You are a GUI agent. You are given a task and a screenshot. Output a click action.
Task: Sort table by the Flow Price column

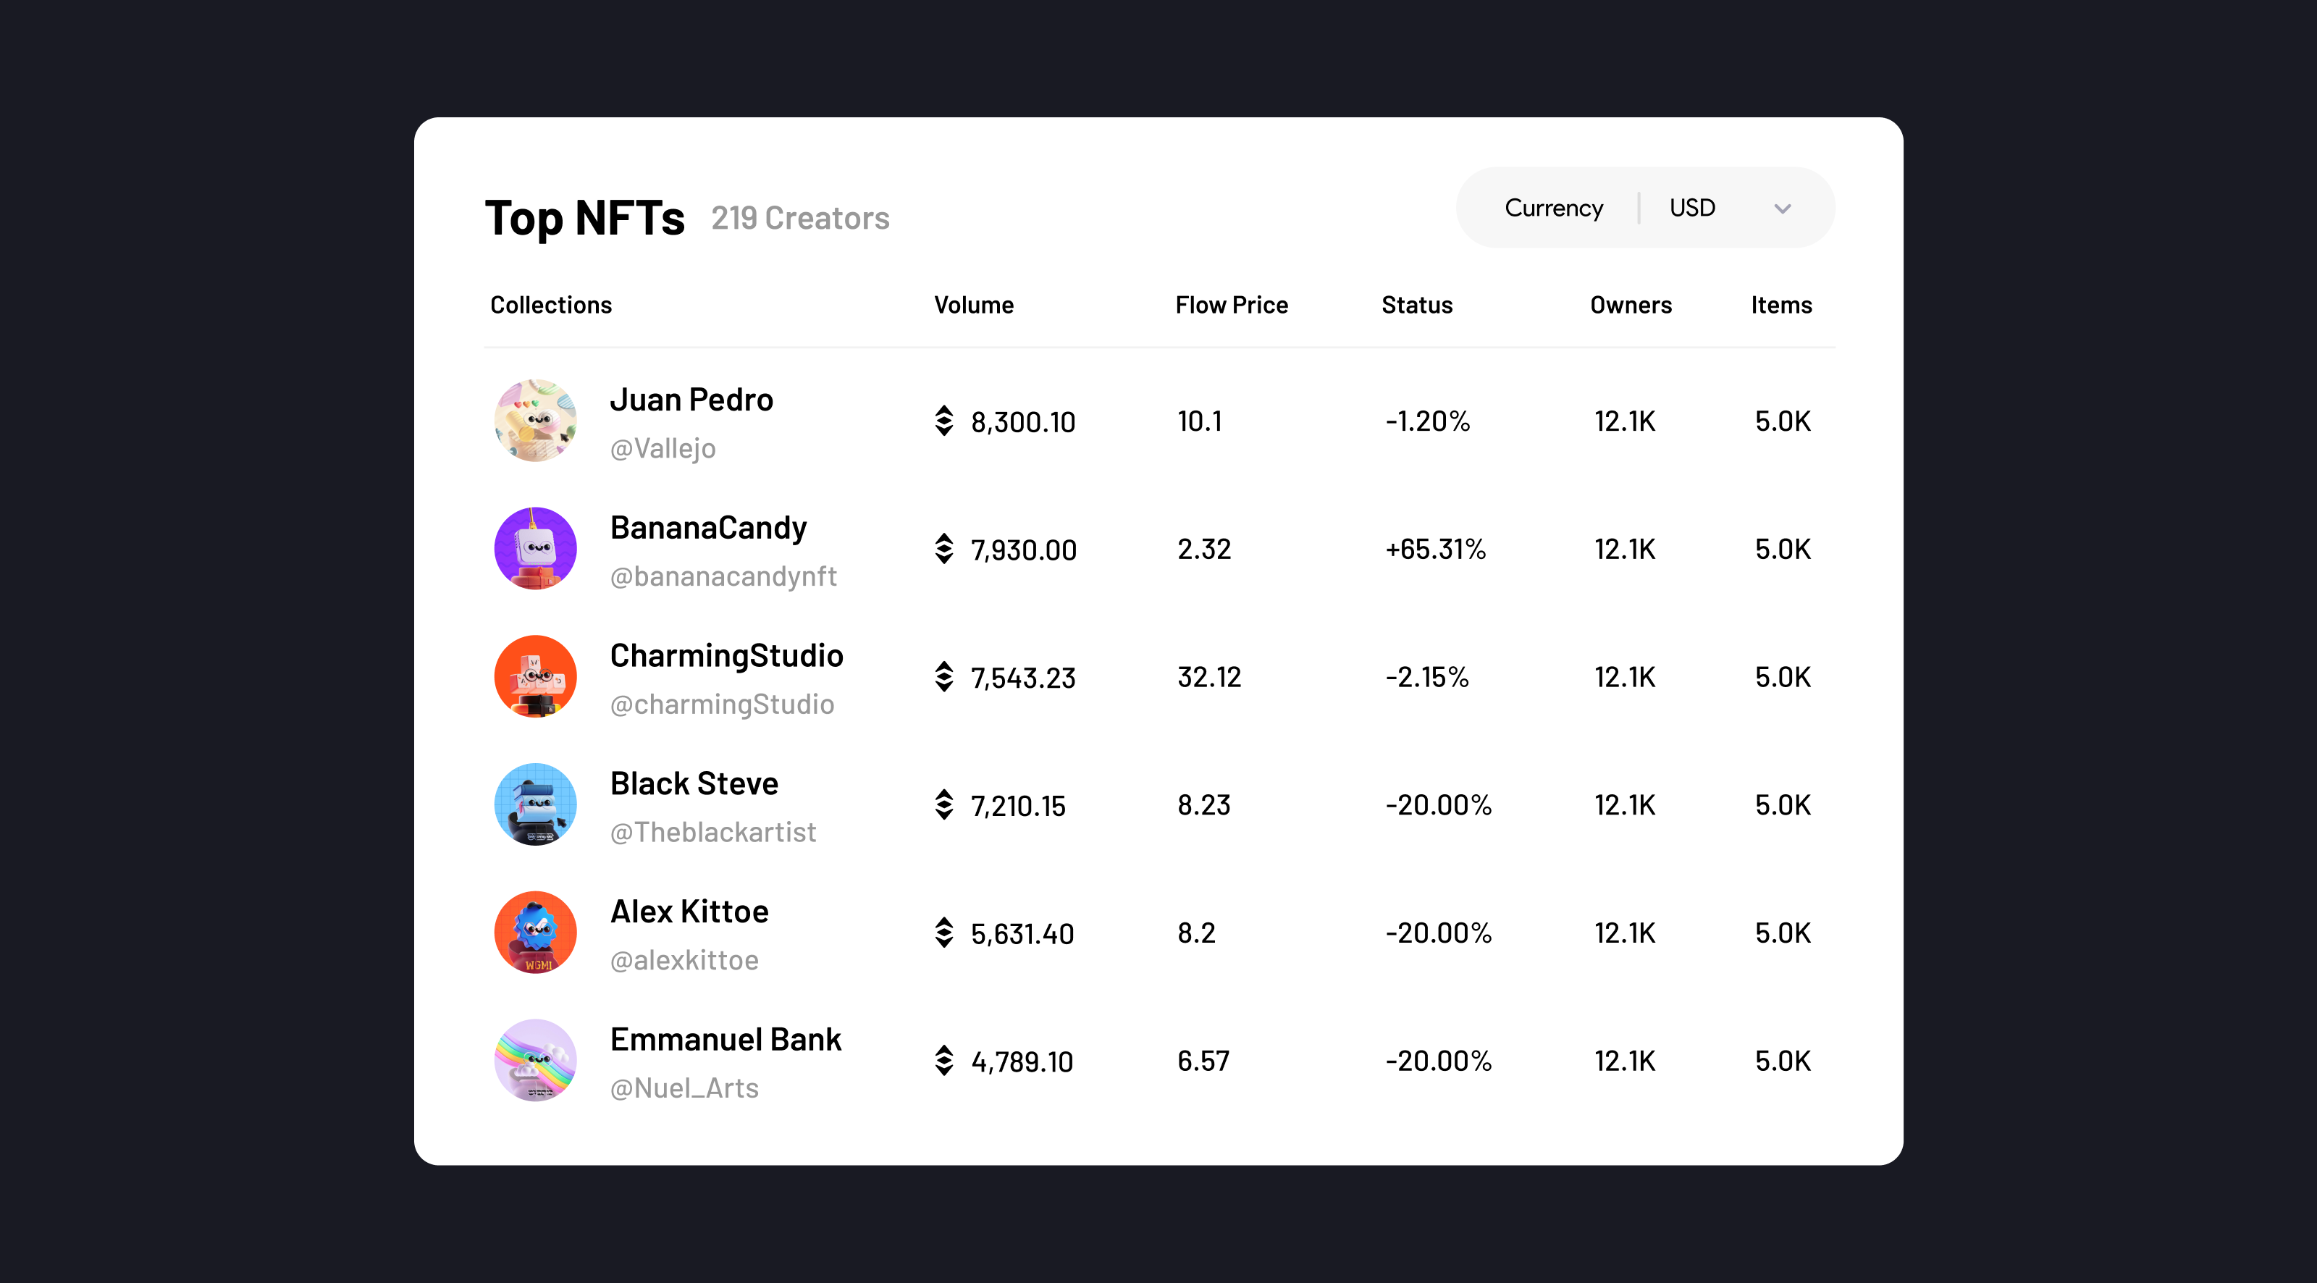point(1230,305)
